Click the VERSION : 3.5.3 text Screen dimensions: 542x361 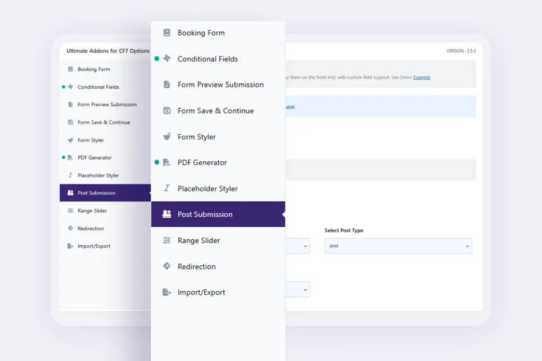point(461,51)
